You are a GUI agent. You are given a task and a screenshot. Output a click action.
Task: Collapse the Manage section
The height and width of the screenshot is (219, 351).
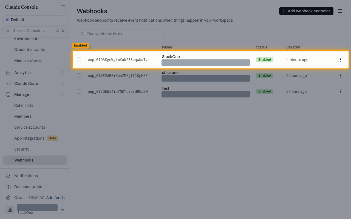click(63, 94)
